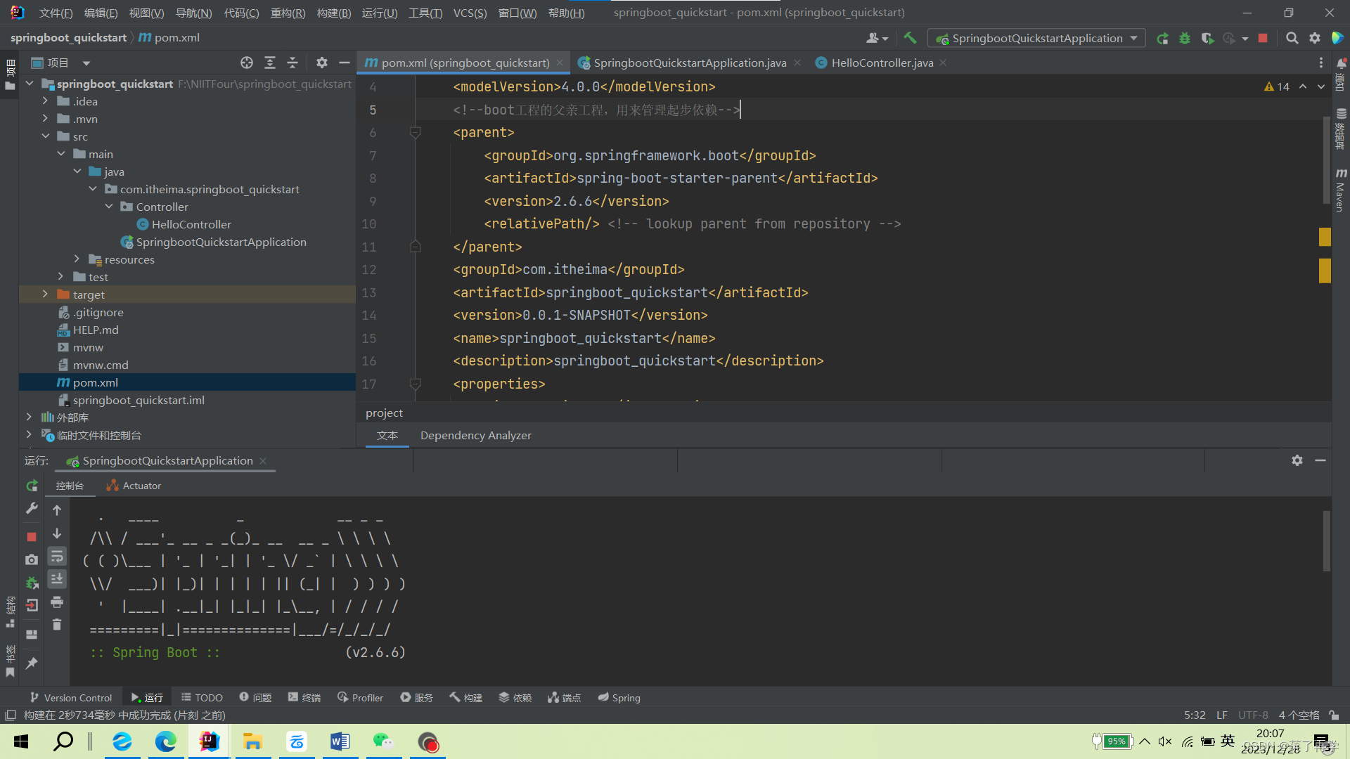1350x759 pixels.
Task: Clear the console using the trash icon
Action: click(57, 625)
